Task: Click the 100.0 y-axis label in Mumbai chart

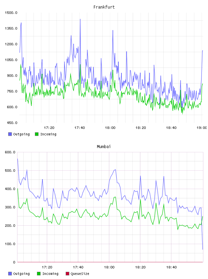Action: 10,244
